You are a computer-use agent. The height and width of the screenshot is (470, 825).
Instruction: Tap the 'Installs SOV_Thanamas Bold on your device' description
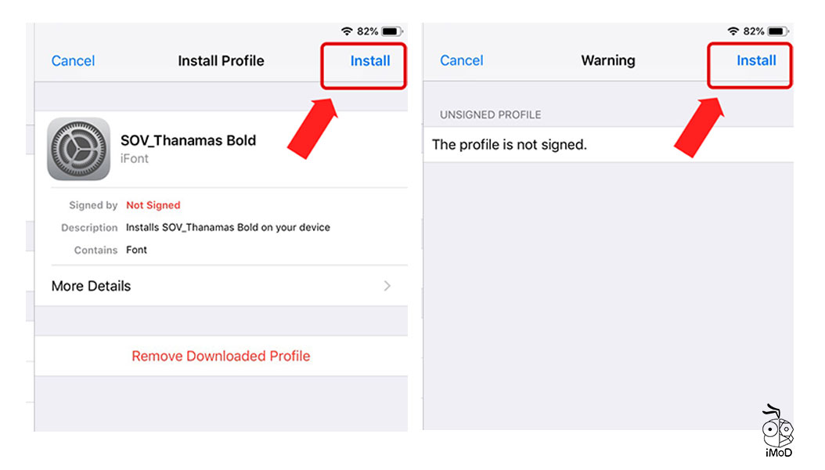click(x=228, y=227)
